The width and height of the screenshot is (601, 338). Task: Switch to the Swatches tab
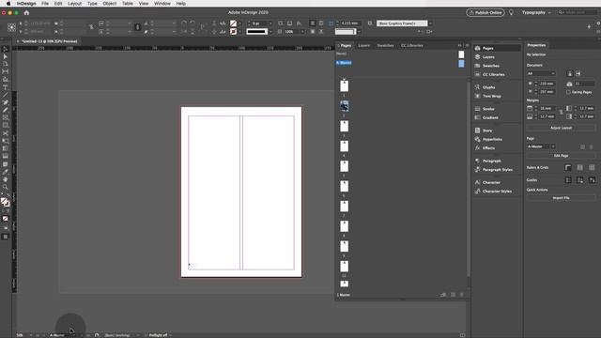click(x=385, y=46)
